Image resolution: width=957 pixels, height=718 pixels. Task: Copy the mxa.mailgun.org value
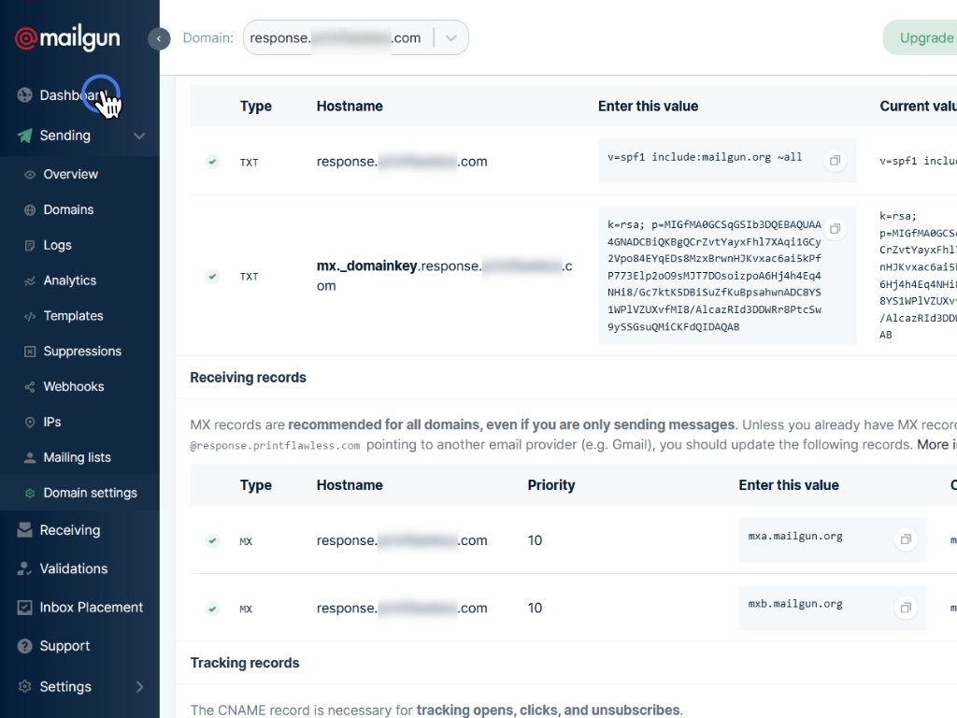tap(906, 539)
